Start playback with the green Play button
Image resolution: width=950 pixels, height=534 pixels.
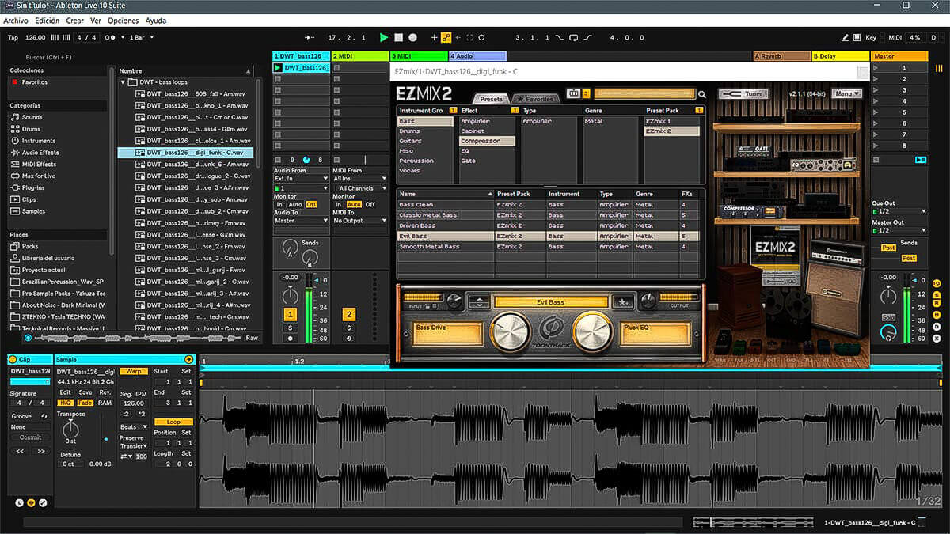pyautogui.click(x=384, y=37)
